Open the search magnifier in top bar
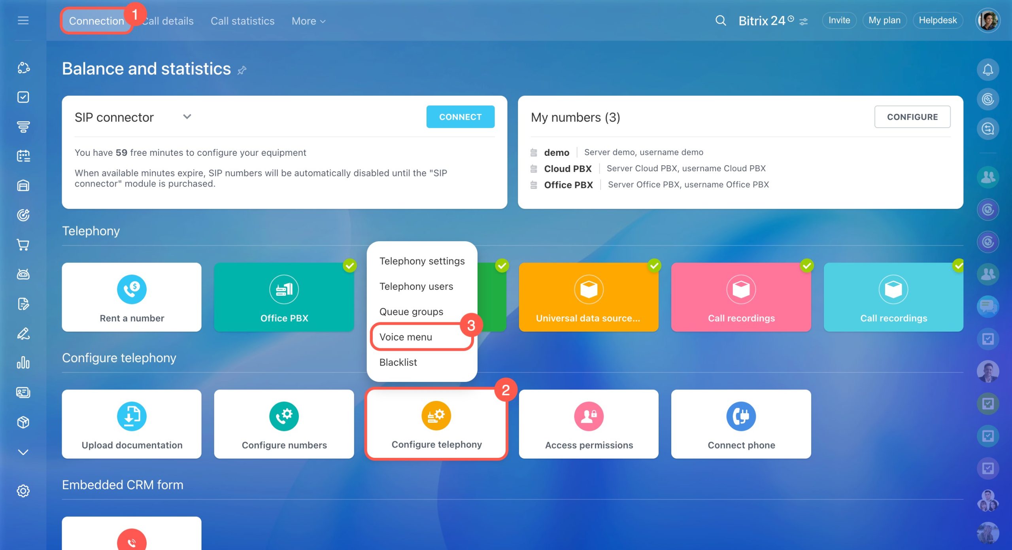Image resolution: width=1012 pixels, height=550 pixels. click(720, 20)
